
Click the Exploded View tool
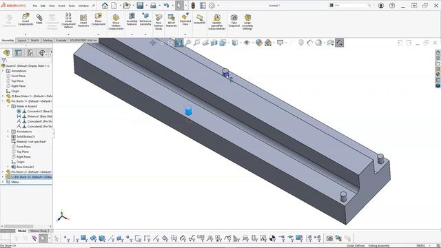(185, 19)
